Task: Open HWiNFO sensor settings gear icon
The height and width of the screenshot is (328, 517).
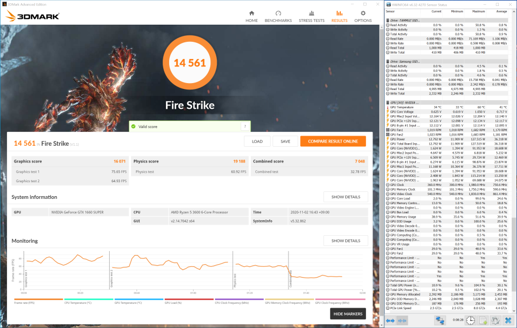Action: point(495,320)
